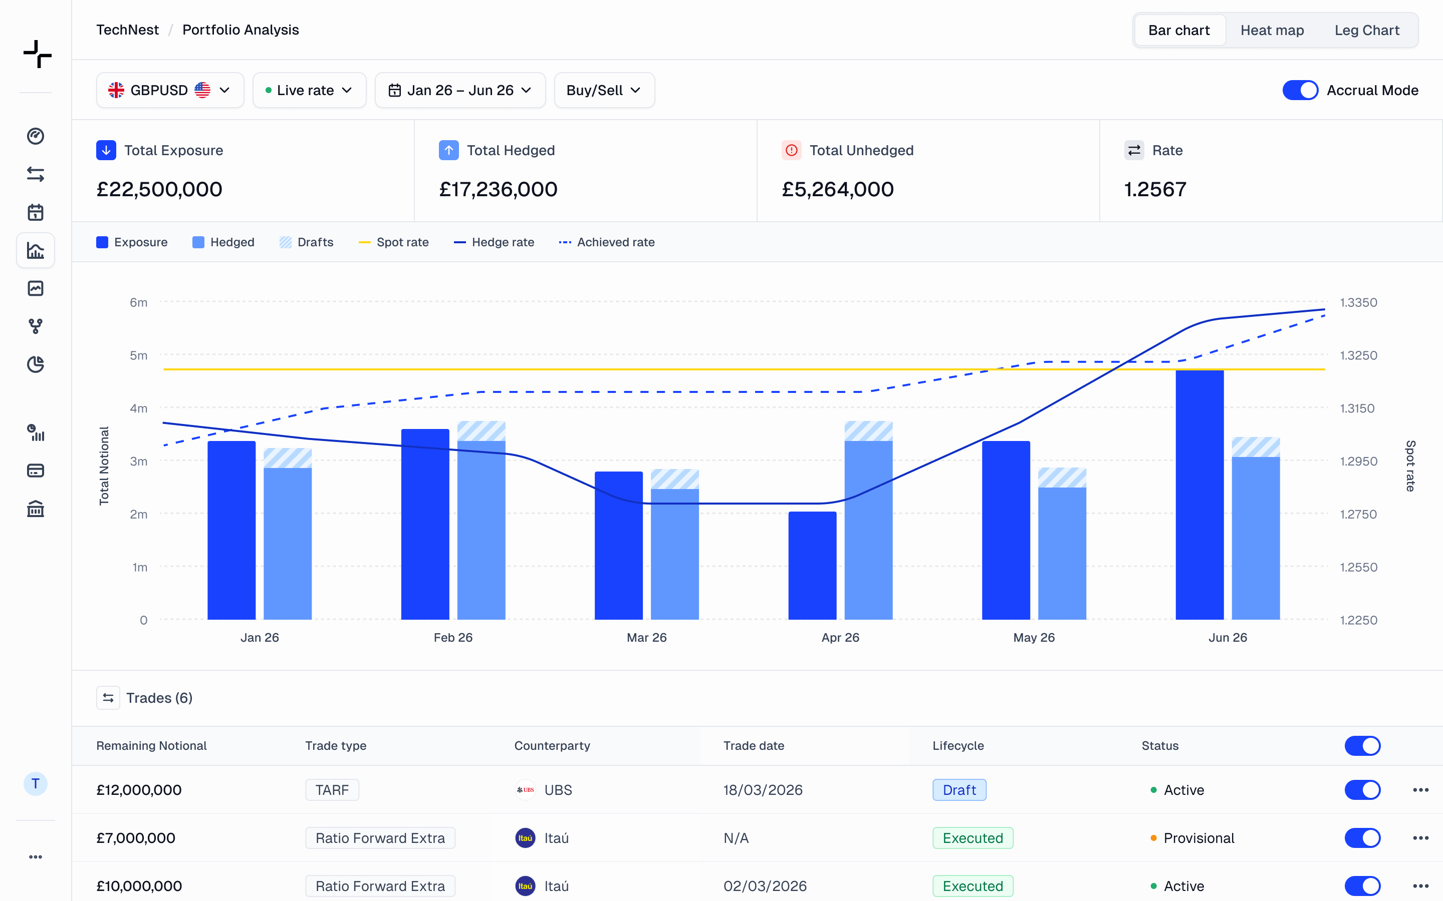This screenshot has height=901, width=1443.
Task: Click the Provisional status text
Action: coord(1198,838)
